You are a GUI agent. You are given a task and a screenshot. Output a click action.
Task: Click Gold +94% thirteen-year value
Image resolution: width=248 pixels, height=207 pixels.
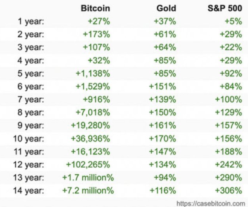(x=165, y=177)
